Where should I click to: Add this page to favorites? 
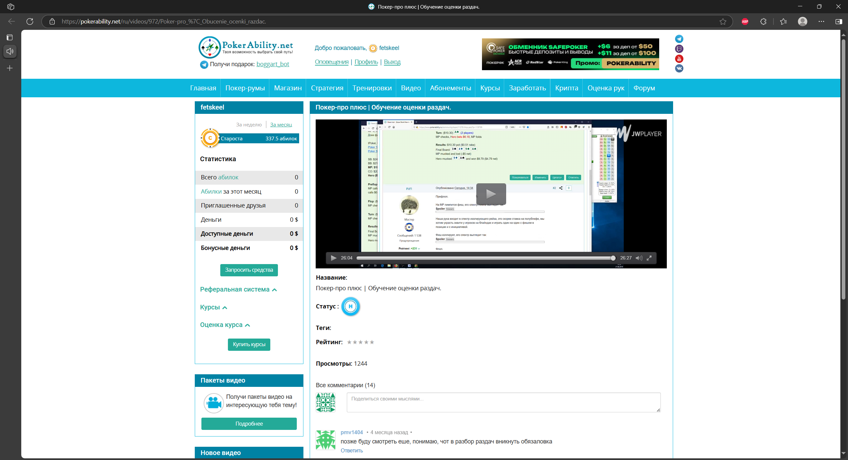pos(723,22)
